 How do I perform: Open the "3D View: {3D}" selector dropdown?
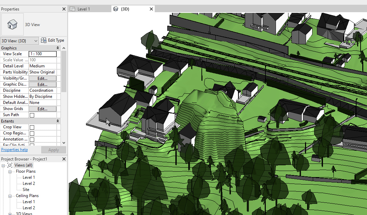20,41
